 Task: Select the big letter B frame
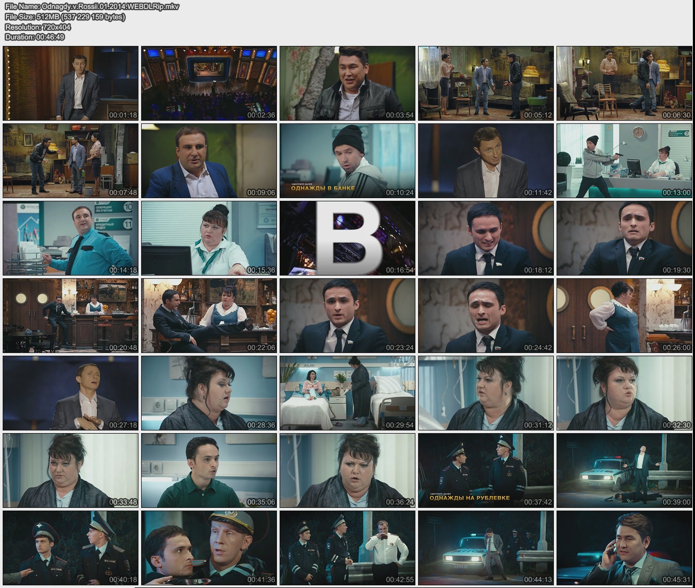click(x=347, y=238)
